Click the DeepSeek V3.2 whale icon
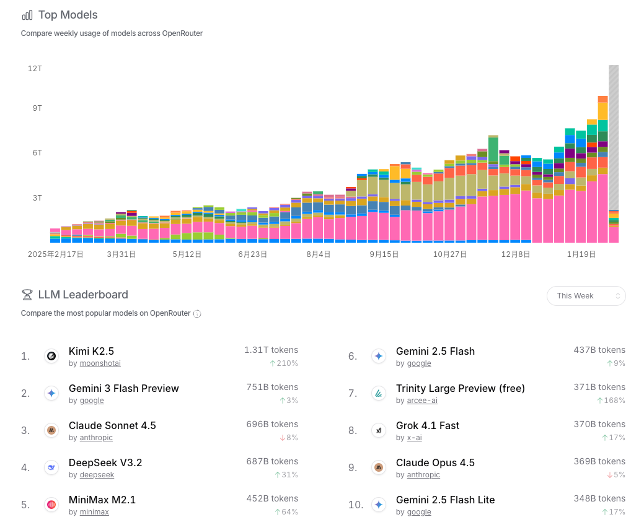644x525 pixels. pos(51,467)
